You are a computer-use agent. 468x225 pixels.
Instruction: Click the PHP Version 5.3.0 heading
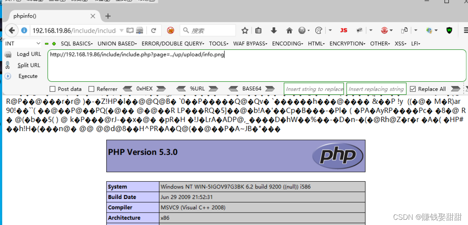pos(143,152)
